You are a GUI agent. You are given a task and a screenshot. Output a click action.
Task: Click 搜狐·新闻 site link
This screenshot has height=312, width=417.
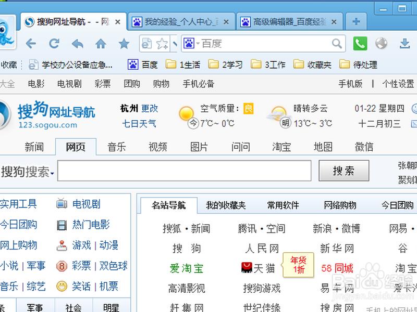187,228
